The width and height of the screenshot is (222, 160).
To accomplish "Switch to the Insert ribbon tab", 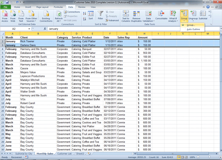I will [x=28, y=7].
